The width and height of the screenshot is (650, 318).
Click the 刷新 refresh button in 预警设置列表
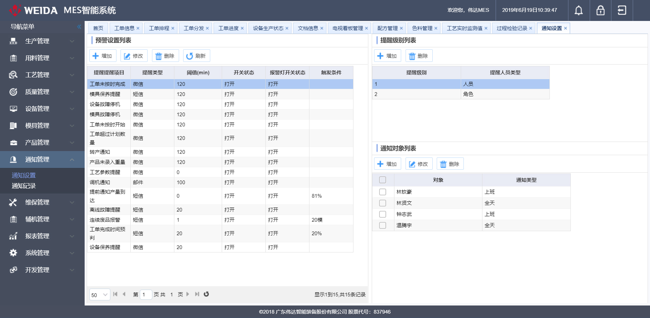196,56
